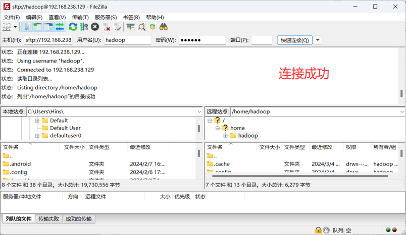Click the encryption lock icon in status bar
Image resolution: width=406 pixels, height=235 pixels.
click(318, 230)
